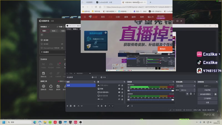
Task: Hide the 显示器采集 2 source
Action: pos(119,92)
